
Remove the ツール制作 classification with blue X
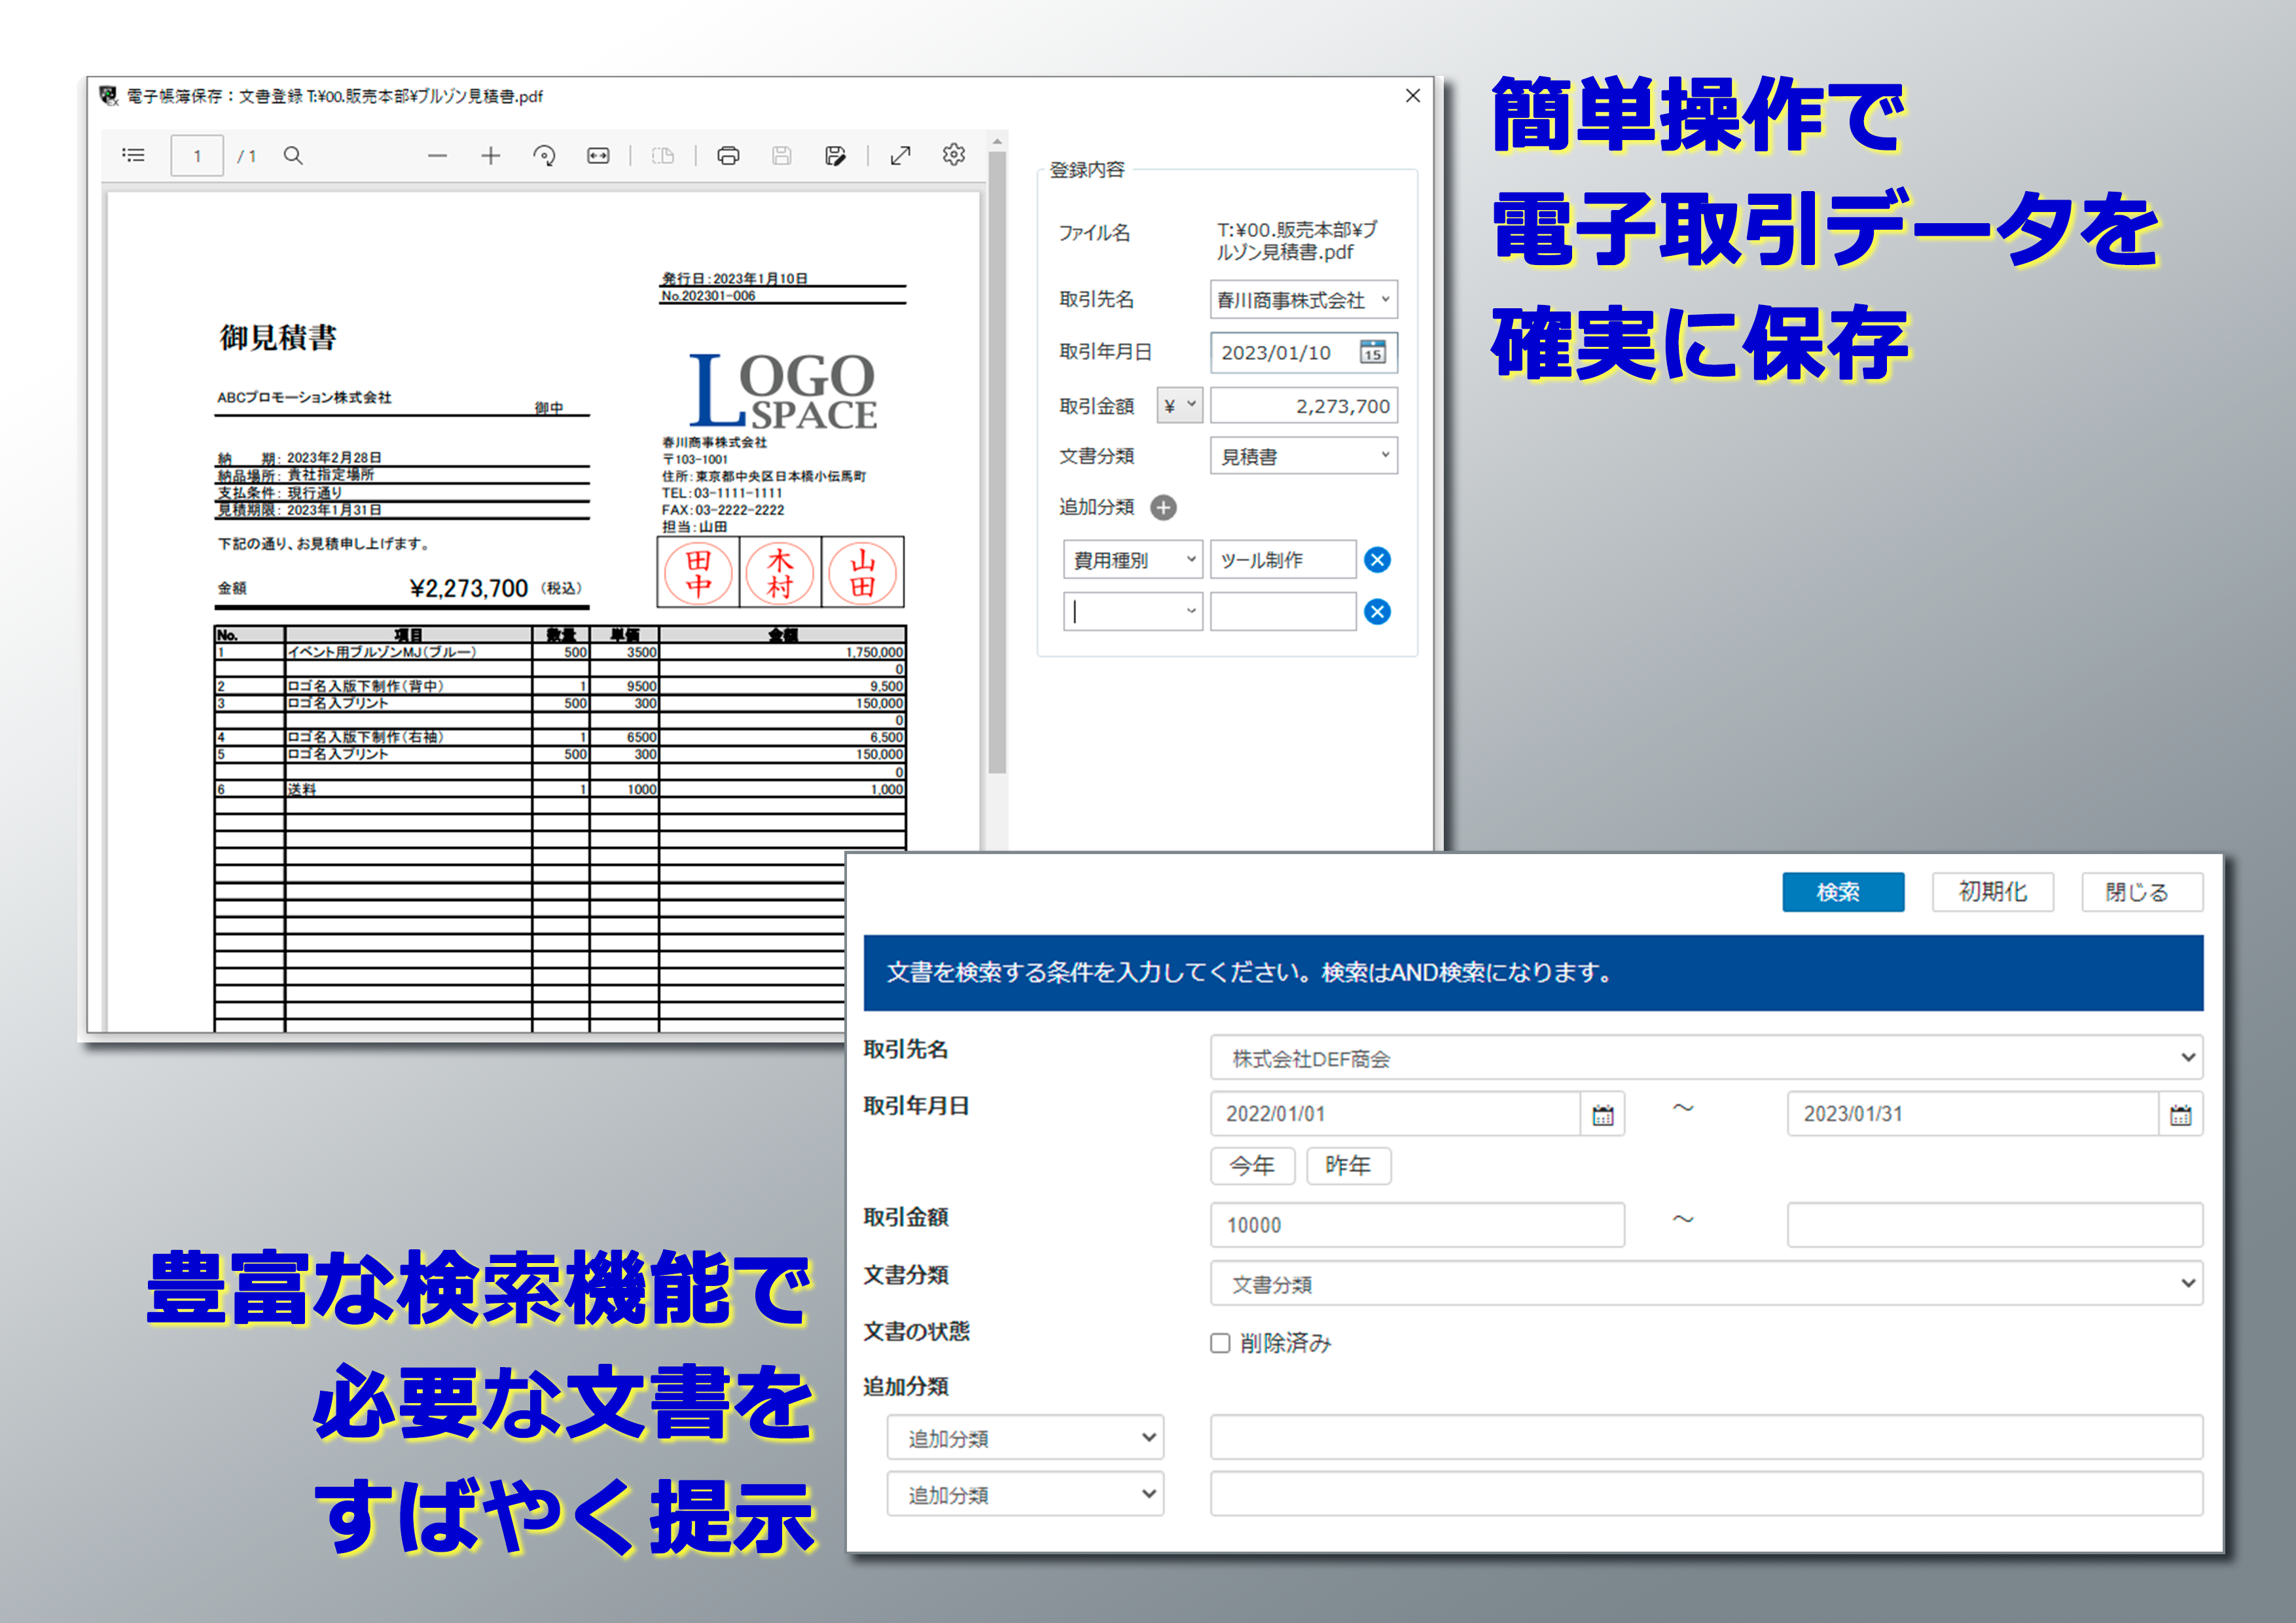[1377, 560]
